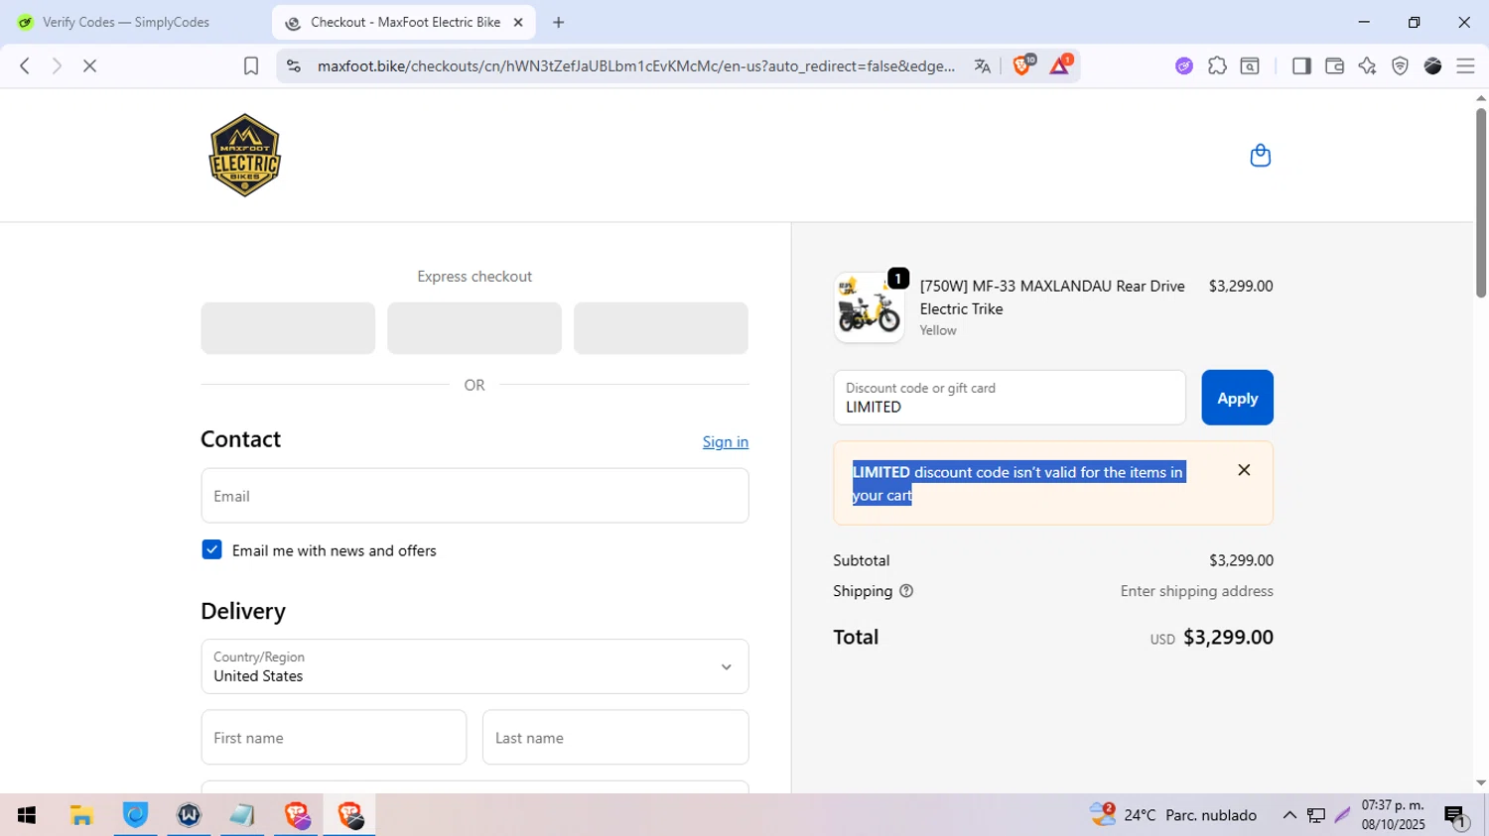Open the cart bag icon
This screenshot has height=836, width=1489.
[1260, 156]
